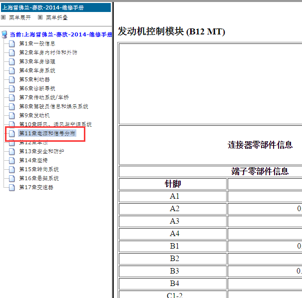Open chapter 第16章悬架系统

pyautogui.click(x=39, y=178)
